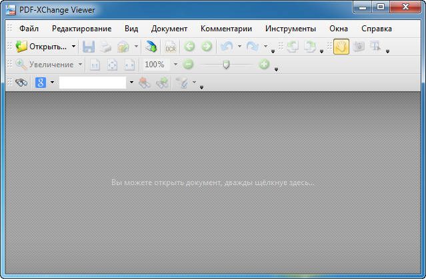The image size is (426, 279).
Task: Open the 100% zoom level dropdown
Action: [176, 65]
